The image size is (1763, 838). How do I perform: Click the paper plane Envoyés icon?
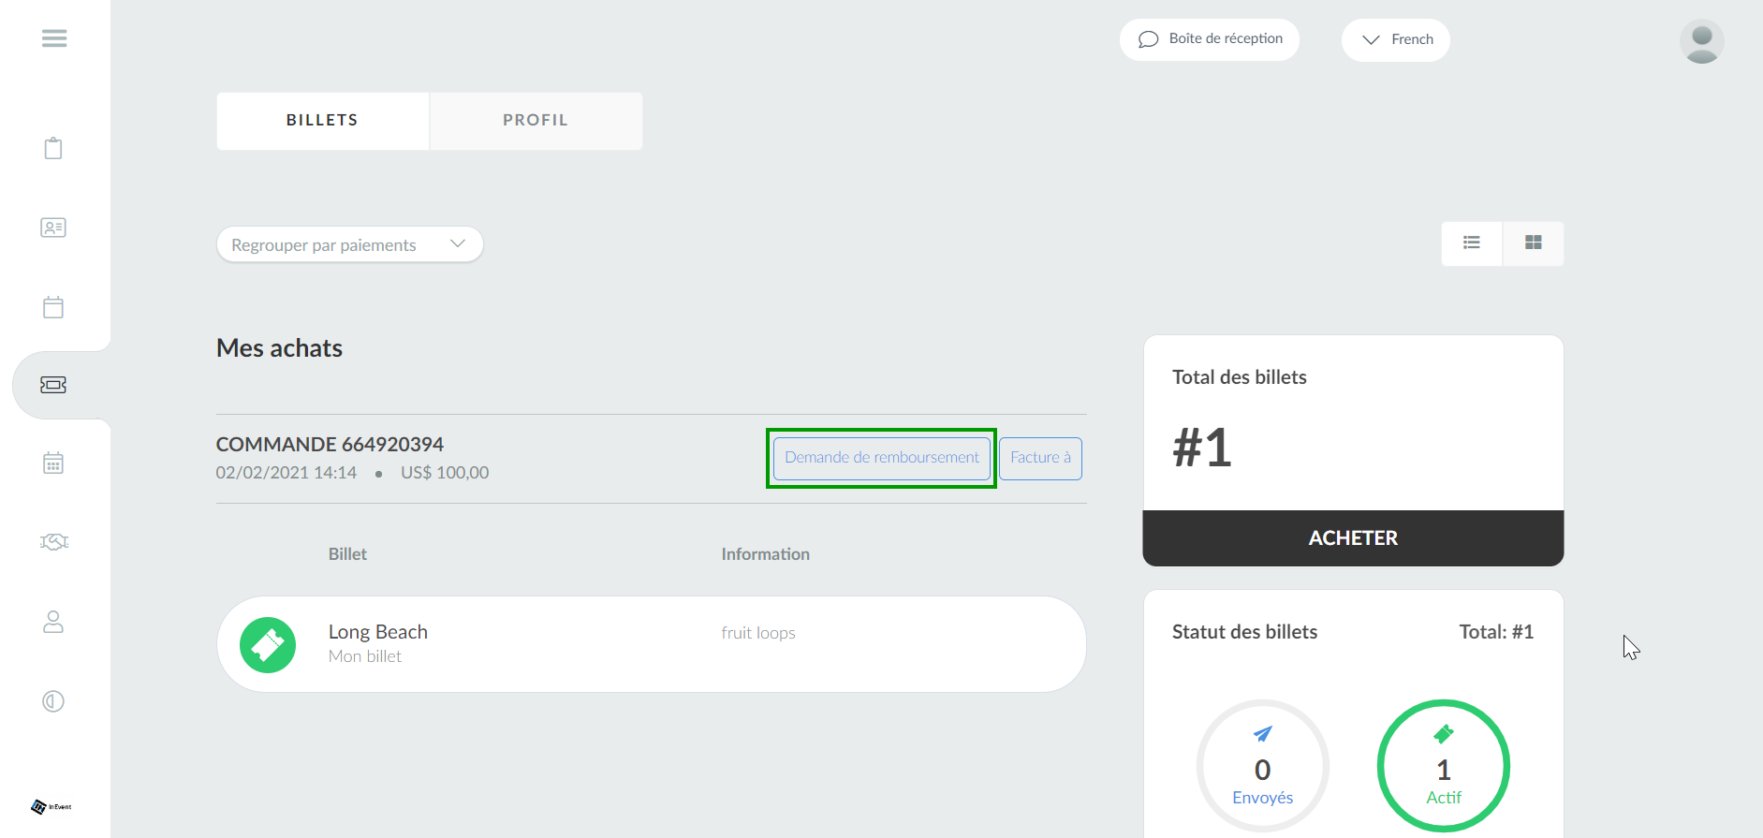pyautogui.click(x=1263, y=734)
